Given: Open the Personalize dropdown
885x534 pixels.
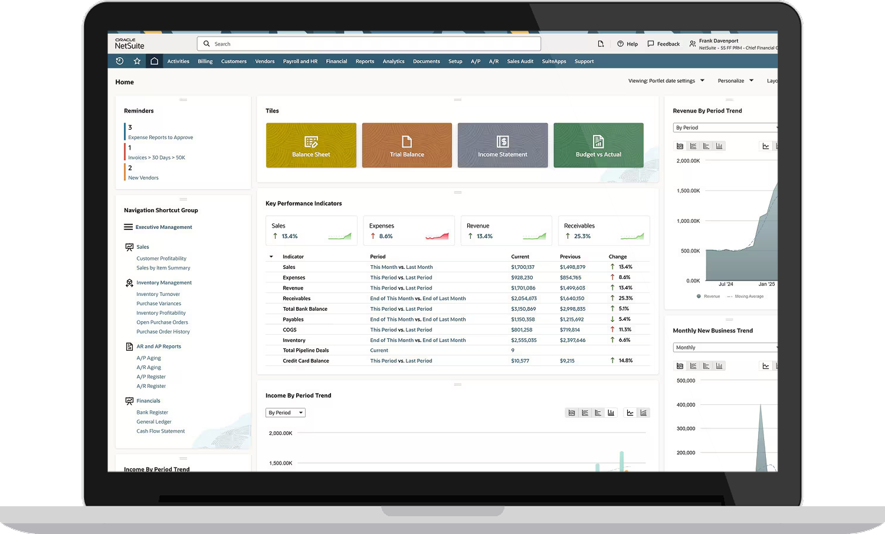Looking at the screenshot, I should click(x=735, y=81).
